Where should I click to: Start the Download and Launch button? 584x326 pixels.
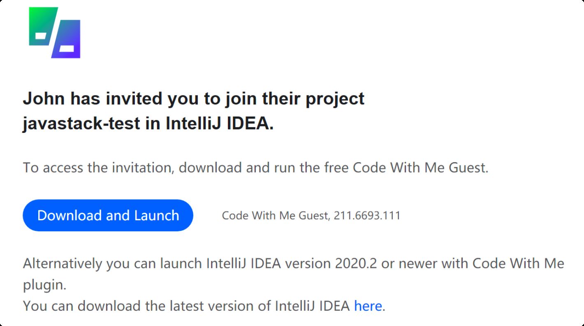click(x=108, y=215)
